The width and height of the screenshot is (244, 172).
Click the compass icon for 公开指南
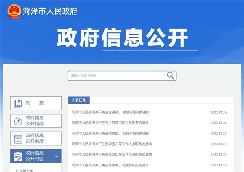point(18,121)
